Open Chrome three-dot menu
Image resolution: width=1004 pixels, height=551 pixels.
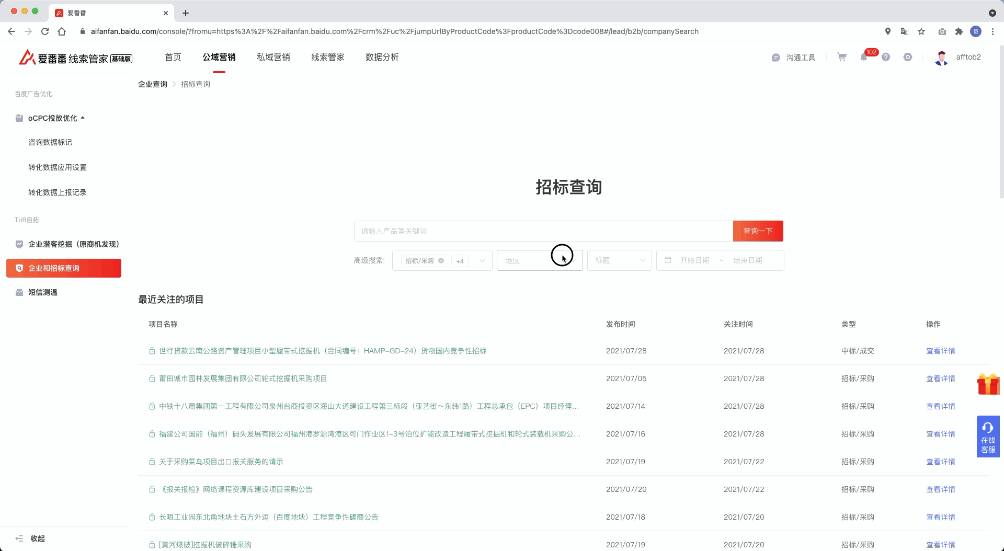[x=992, y=31]
